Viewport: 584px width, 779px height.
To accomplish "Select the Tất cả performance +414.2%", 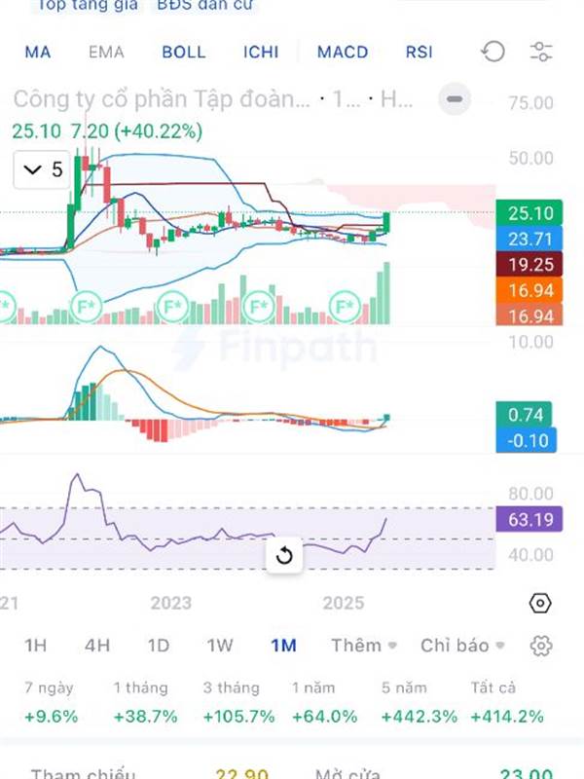I will click(x=506, y=702).
